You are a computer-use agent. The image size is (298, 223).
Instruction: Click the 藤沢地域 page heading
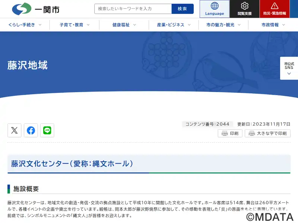click(27, 65)
